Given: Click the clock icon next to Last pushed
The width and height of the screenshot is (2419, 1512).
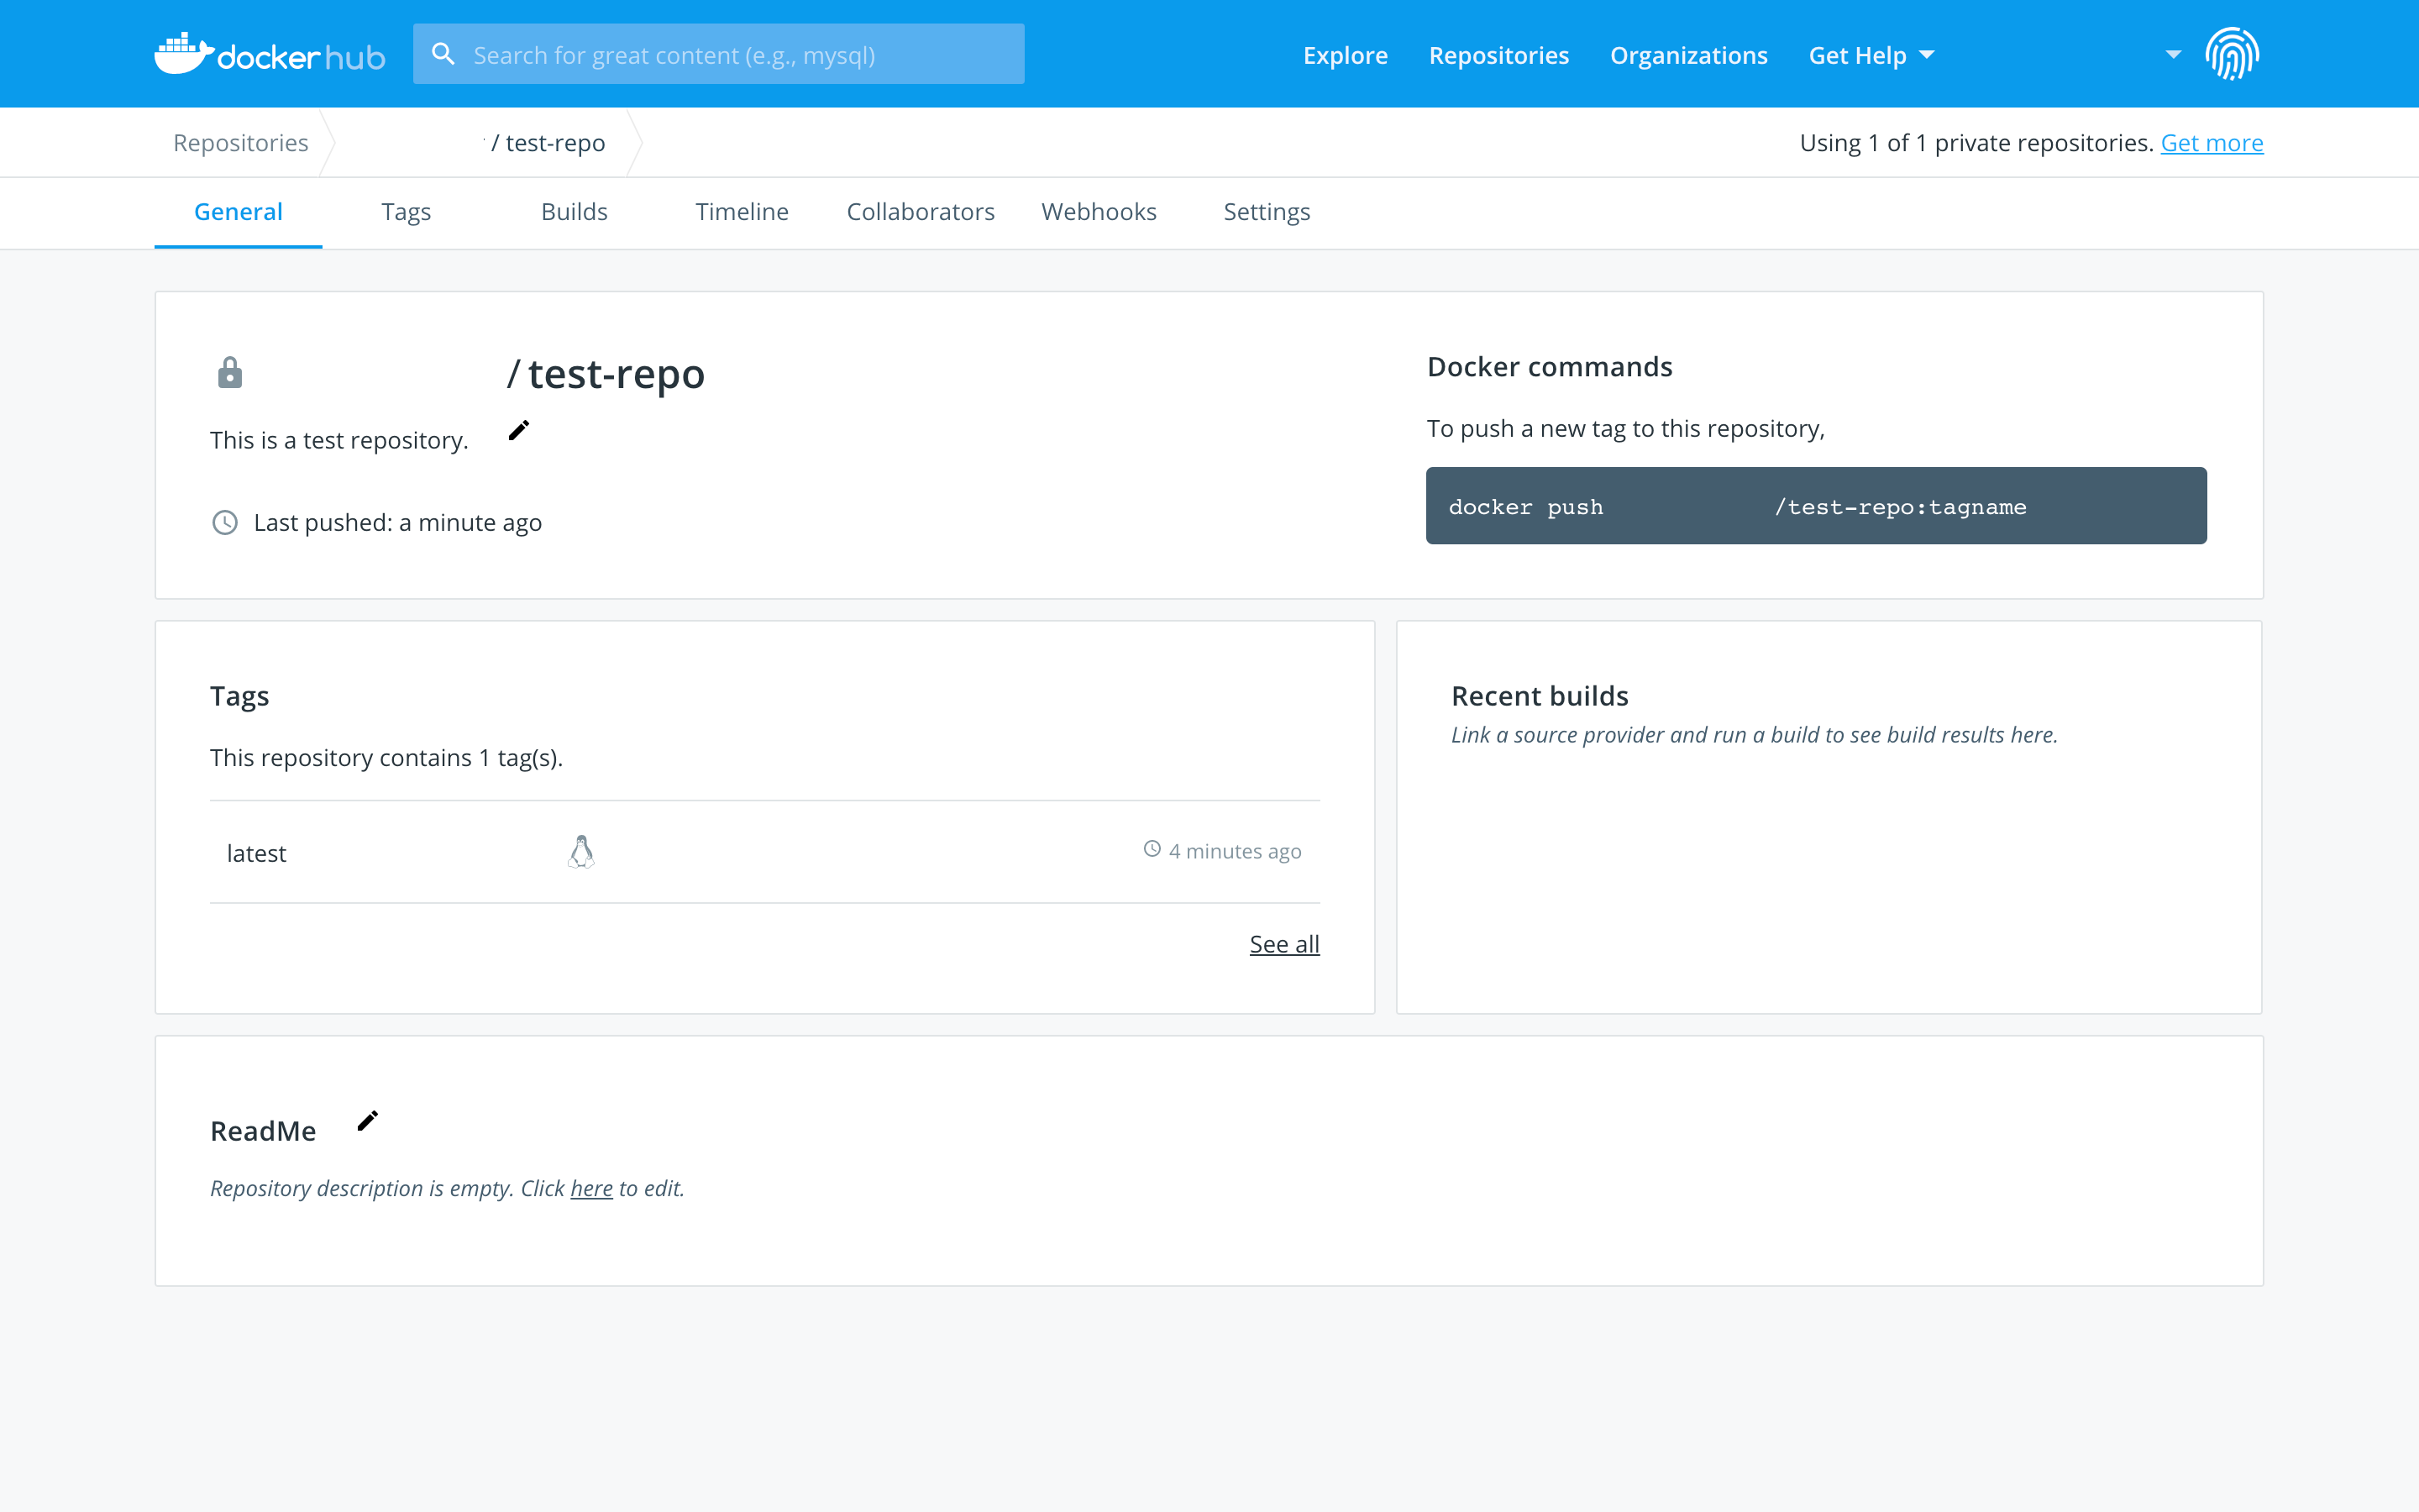Looking at the screenshot, I should 224,522.
